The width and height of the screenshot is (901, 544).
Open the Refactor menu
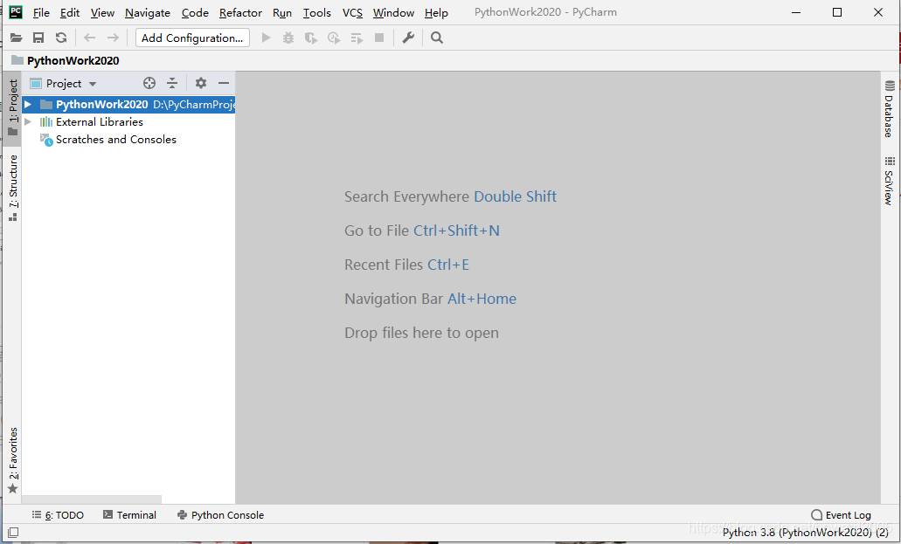click(240, 12)
